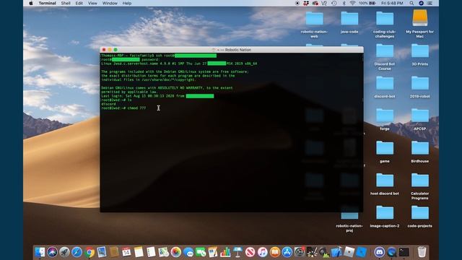Open Dropbox status in menu bar
This screenshot has height=260, width=462.
(306, 3)
